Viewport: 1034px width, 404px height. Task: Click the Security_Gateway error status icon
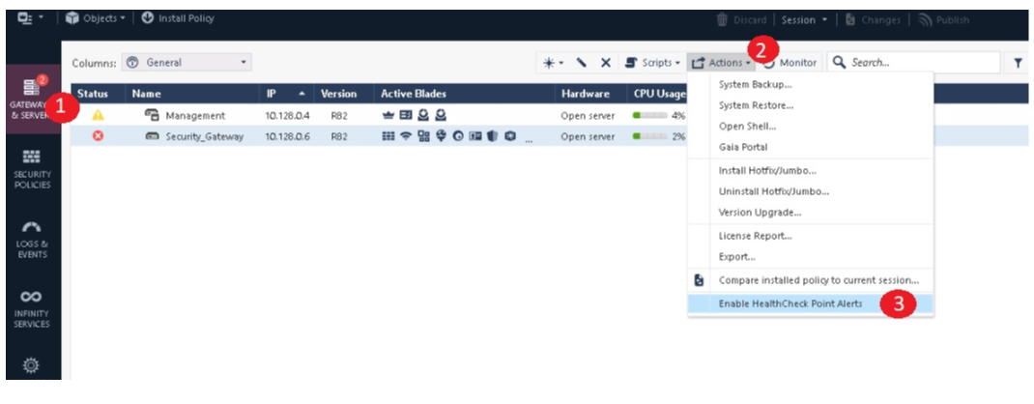point(99,136)
